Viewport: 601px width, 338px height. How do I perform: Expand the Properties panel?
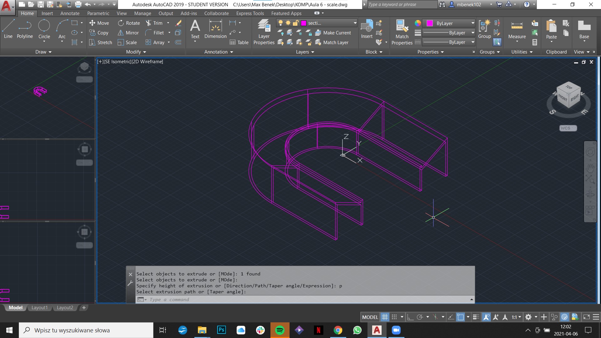[x=430, y=52]
